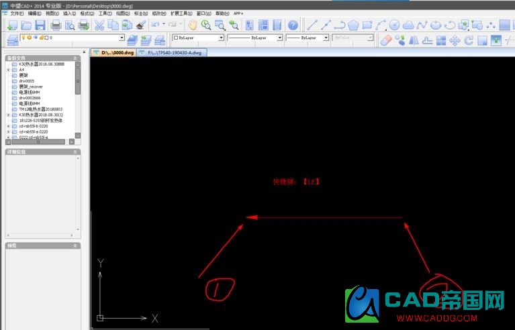Open the 格式 menu
Viewport: 515px width, 330px height.
click(87, 13)
